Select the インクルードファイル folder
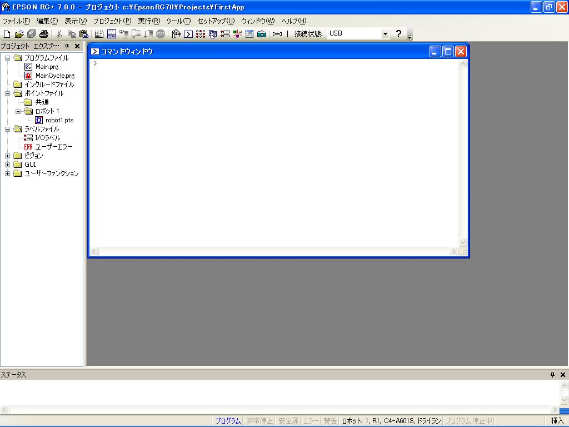569x427 pixels. [x=49, y=85]
